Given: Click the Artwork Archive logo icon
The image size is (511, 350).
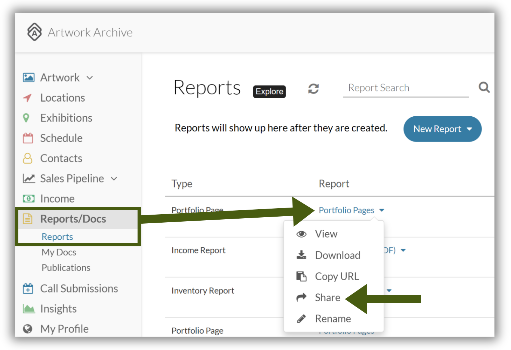Looking at the screenshot, I should click(34, 32).
